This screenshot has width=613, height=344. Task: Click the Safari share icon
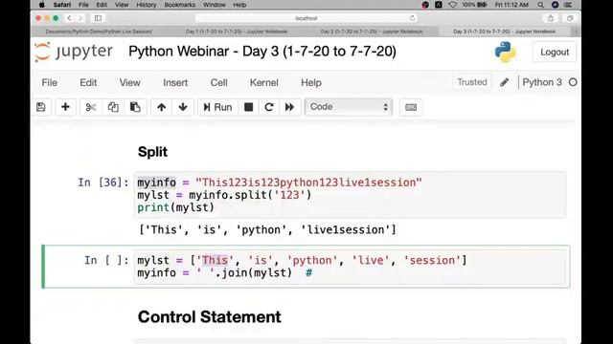pos(551,18)
